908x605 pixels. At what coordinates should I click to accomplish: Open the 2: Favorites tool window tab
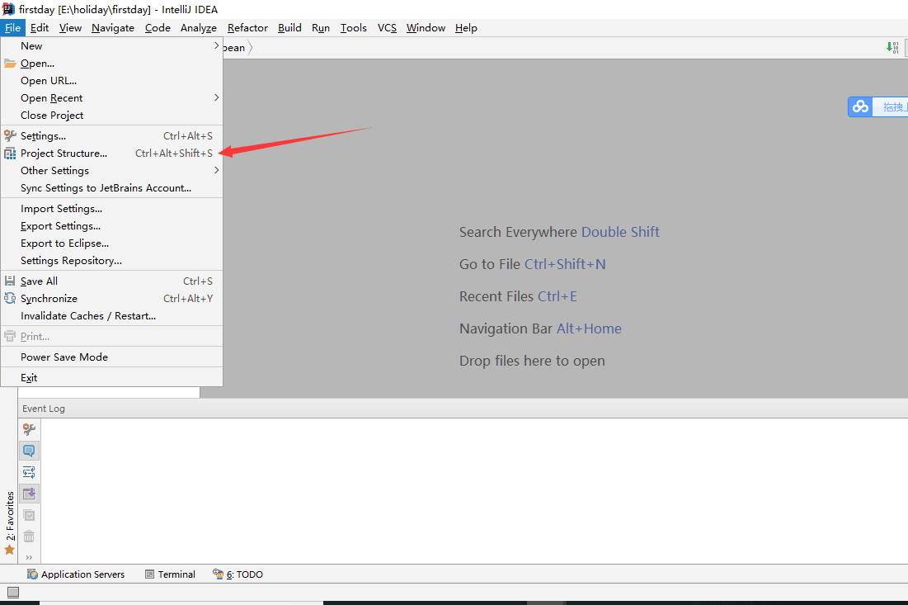pos(10,516)
